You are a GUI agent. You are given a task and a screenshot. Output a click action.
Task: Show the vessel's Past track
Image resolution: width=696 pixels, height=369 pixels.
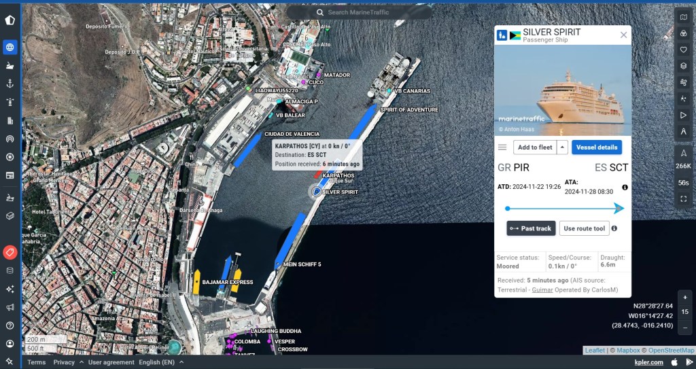click(x=531, y=228)
